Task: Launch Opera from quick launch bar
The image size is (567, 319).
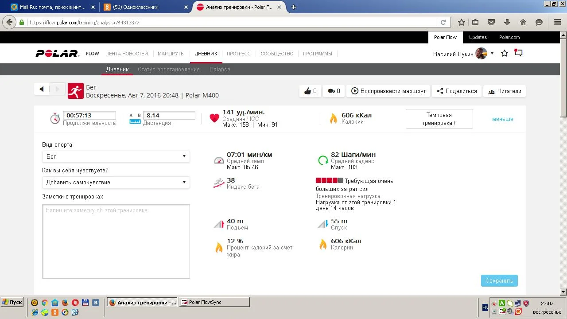Action: pos(75,303)
